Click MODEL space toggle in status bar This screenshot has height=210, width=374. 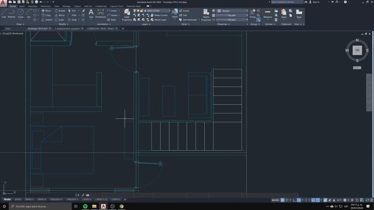pyautogui.click(x=275, y=200)
